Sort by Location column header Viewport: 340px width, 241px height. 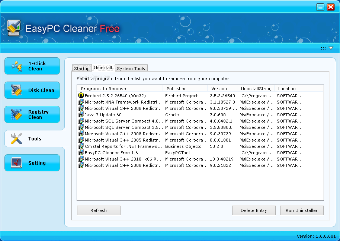coord(289,89)
